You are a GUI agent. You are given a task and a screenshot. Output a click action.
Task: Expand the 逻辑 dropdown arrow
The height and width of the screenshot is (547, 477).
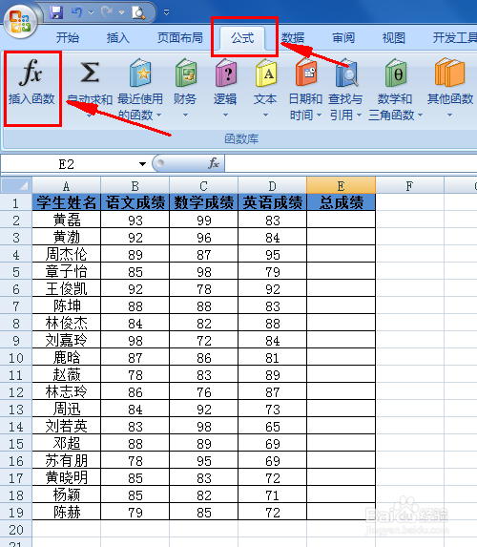coord(225,115)
